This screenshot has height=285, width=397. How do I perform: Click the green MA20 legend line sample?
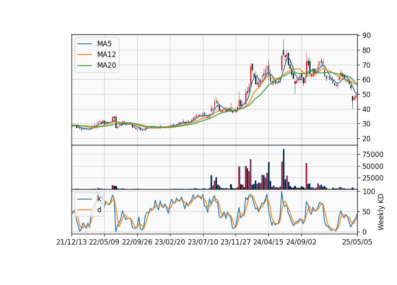pyautogui.click(x=84, y=66)
